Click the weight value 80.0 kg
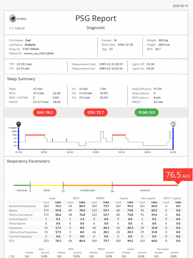The height and width of the screenshot is (258, 193). (x=163, y=40)
